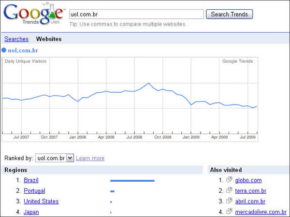This screenshot has width=290, height=217.
Task: Open the Japan region link
Action: 31,212
